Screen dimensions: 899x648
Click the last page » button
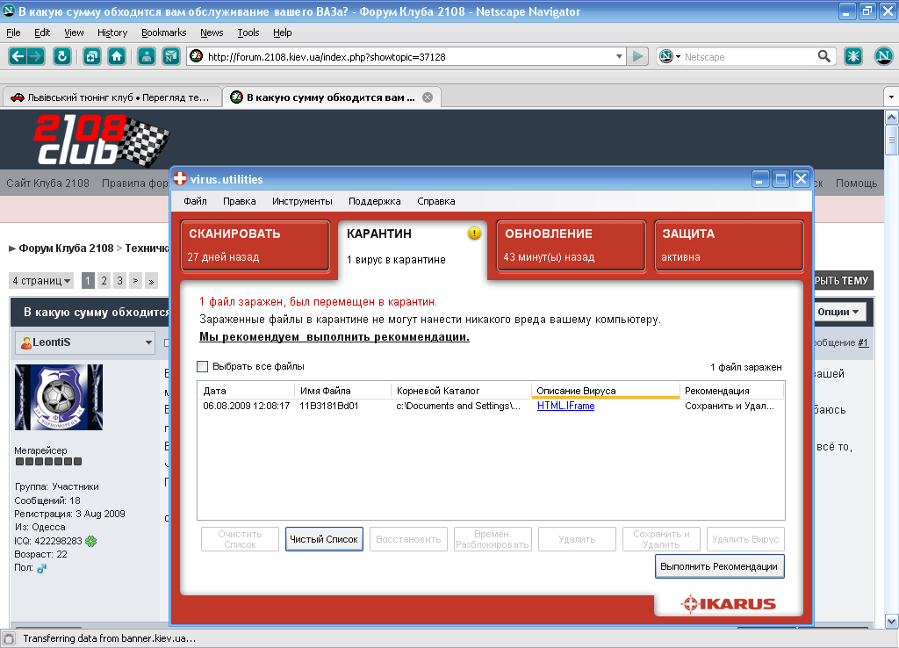151,280
